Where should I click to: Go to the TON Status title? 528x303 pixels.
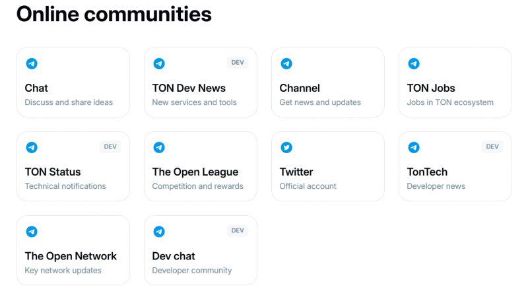[53, 172]
